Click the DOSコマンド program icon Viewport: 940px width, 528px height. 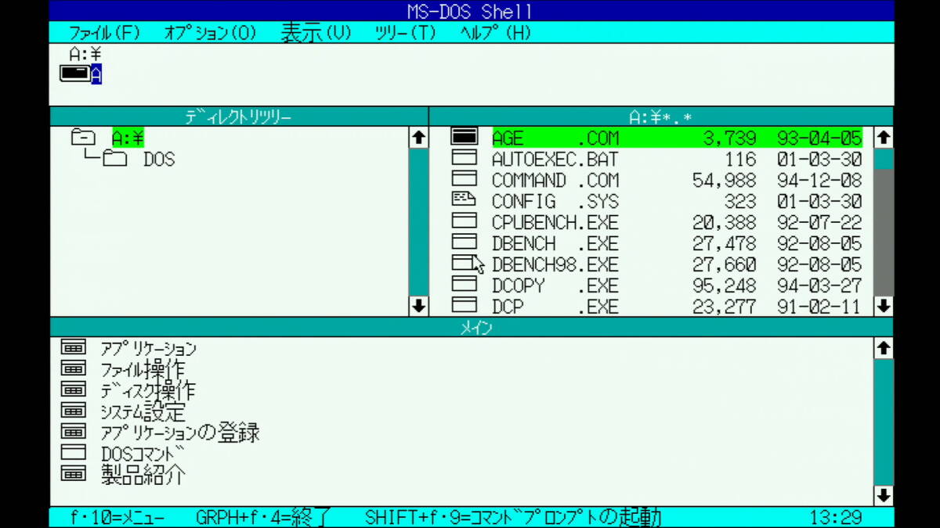pyautogui.click(x=73, y=453)
